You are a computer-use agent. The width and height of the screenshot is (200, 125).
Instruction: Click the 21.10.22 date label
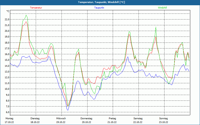[112, 122]
